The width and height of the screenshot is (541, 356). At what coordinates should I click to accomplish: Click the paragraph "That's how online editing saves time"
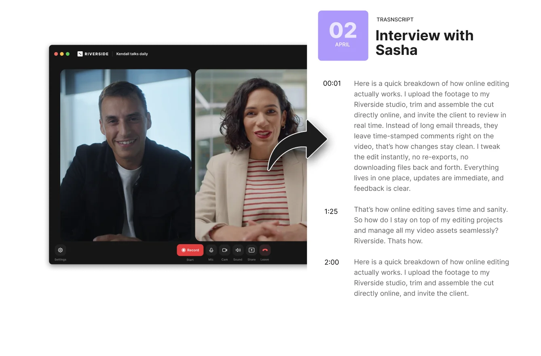click(431, 225)
